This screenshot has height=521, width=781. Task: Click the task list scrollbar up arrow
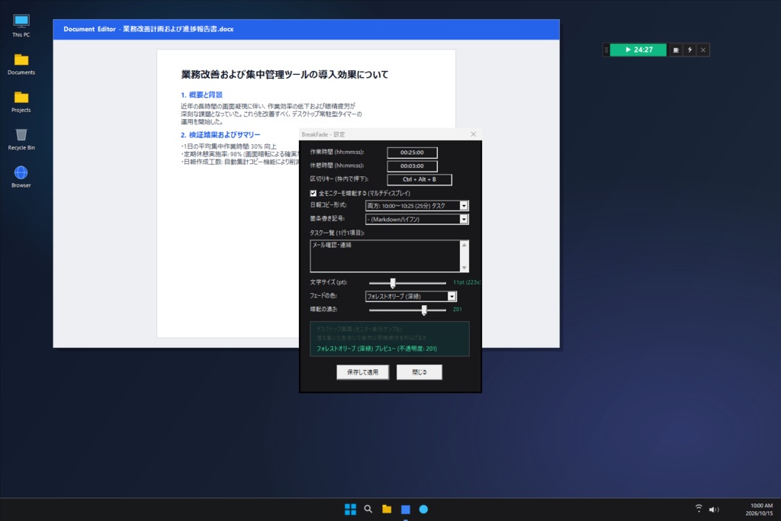[464, 245]
